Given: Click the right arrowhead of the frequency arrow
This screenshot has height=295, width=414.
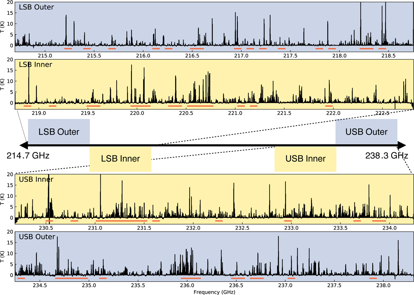Looking at the screenshot, I should point(402,145).
